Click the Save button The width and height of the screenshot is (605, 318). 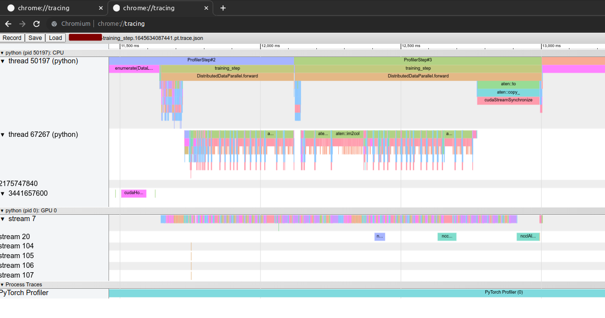35,38
